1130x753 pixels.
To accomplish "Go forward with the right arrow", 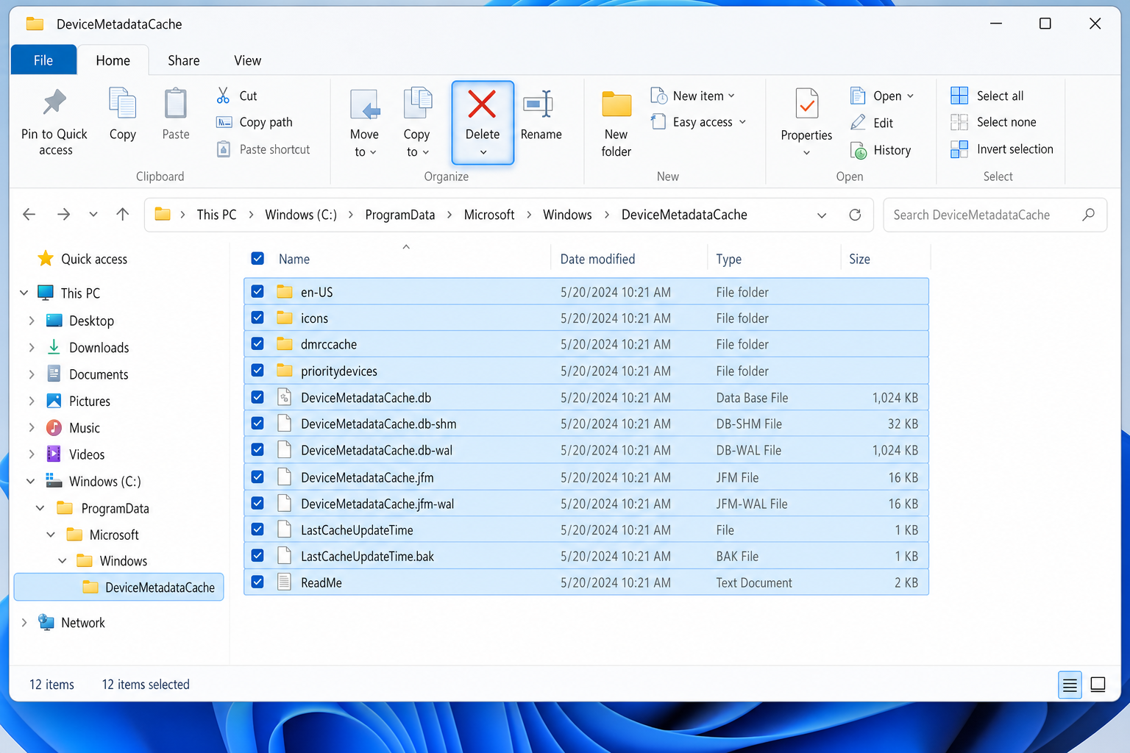I will [64, 214].
